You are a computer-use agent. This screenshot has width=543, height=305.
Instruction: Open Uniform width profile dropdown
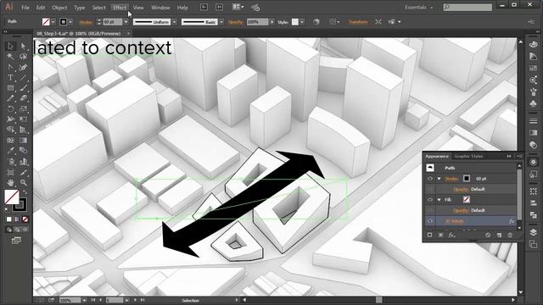tap(174, 22)
